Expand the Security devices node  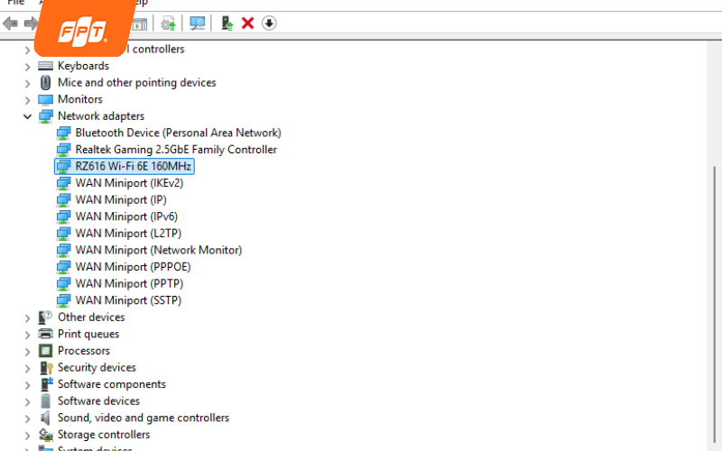[x=27, y=368]
